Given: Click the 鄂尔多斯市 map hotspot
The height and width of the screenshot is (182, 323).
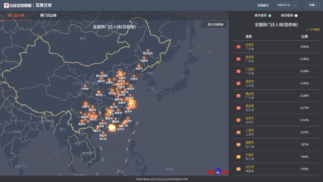Looking at the screenshot, I should coord(102,73).
